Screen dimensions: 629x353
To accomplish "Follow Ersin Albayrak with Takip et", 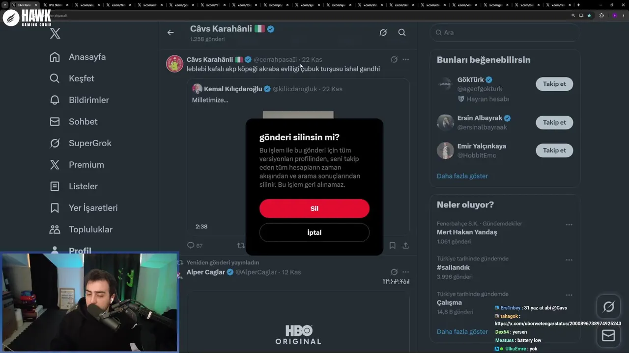I will (554, 123).
